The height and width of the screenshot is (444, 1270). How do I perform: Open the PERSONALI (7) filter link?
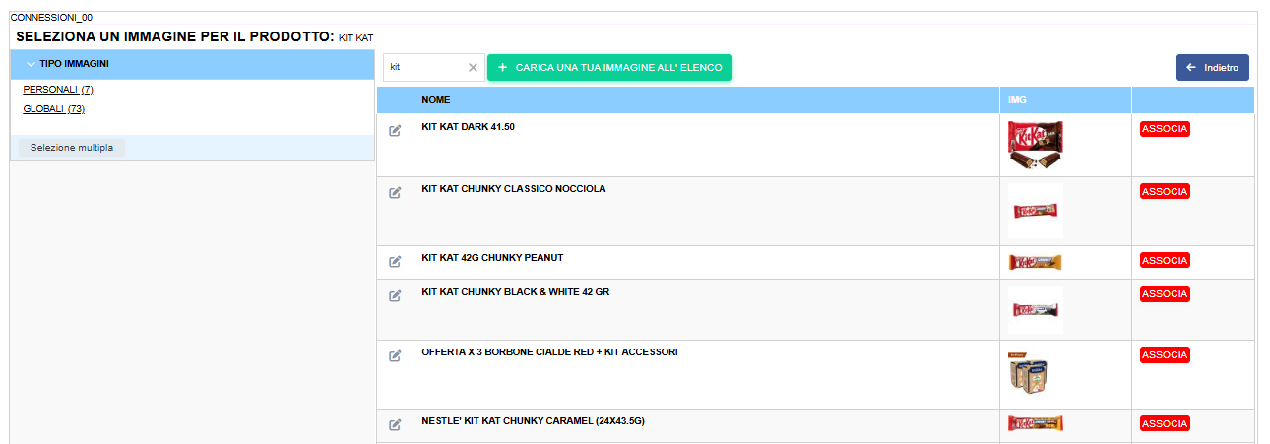58,90
